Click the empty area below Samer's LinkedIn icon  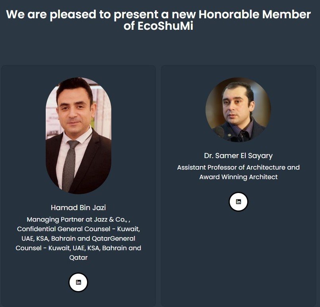[x=239, y=257]
